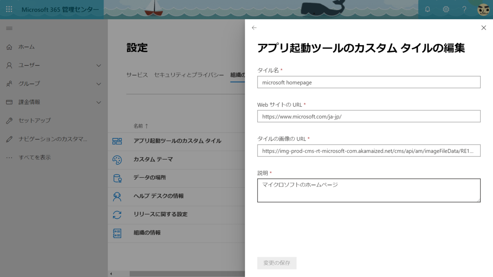Click the Groups people icon
The image size is (493, 277).
9,84
